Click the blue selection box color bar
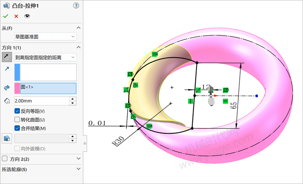This screenshot has height=184, width=303. pos(17,72)
